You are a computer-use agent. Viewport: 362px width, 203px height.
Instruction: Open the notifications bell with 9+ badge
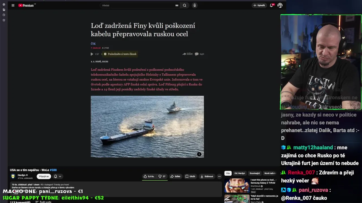(x=272, y=5)
